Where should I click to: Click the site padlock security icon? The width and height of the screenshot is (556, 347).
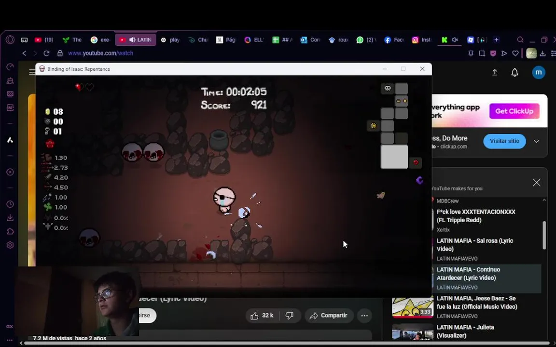click(x=60, y=53)
